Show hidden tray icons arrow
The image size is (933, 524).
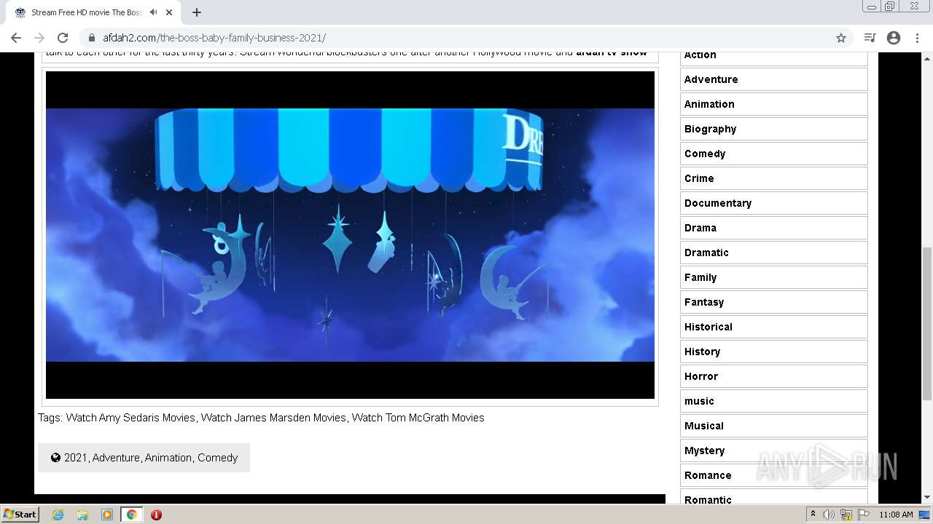click(x=813, y=514)
